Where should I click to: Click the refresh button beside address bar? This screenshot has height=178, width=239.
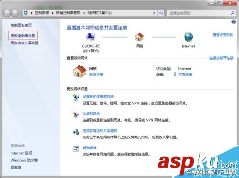[x=161, y=13]
